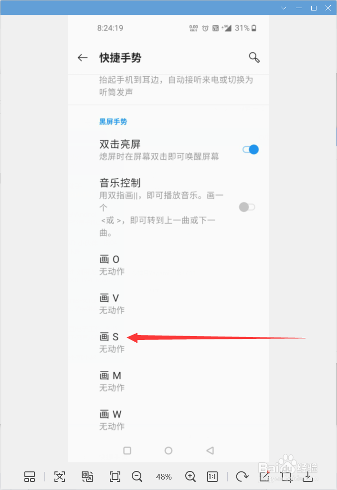Click the thumbnail gallery view icon
337x490 pixels.
[x=30, y=477]
